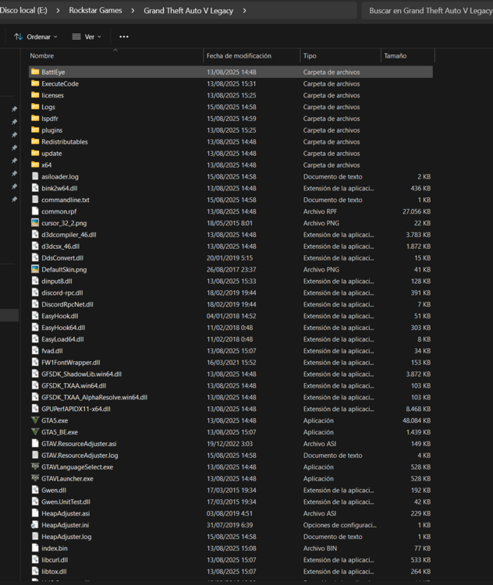Select the discord-rpc.dll file name
This screenshot has width=493, height=585.
click(x=62, y=292)
